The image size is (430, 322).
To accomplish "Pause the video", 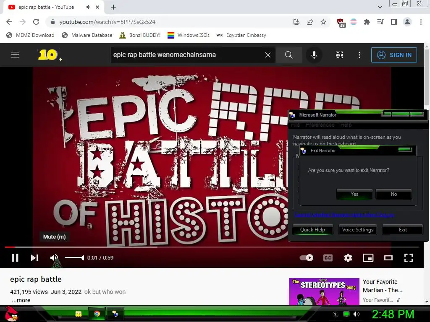I will 15,258.
